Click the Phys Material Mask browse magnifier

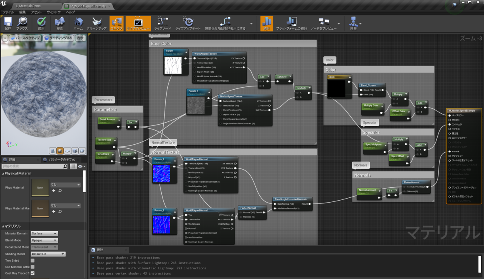[60, 211]
